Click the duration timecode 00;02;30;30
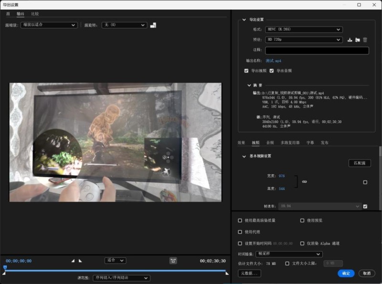The height and width of the screenshot is (284, 382). coord(212,261)
